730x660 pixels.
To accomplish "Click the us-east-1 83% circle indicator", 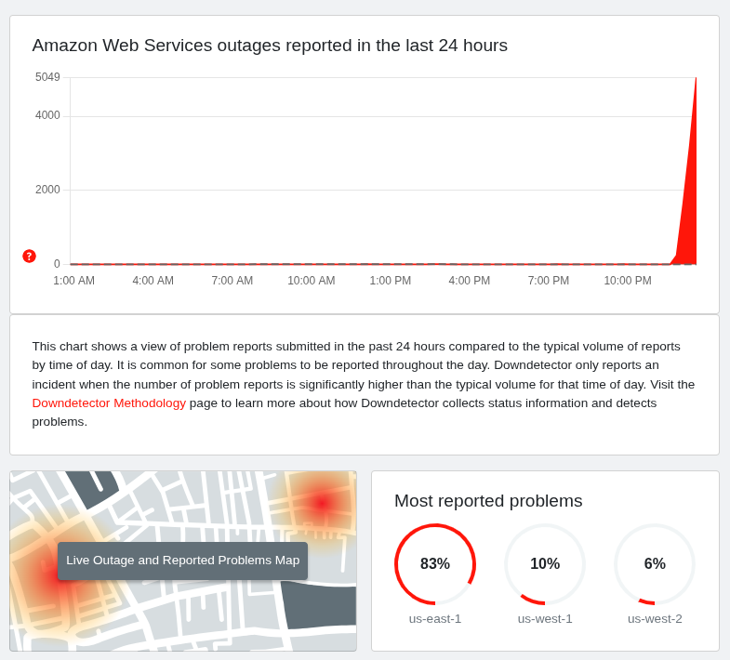I will [435, 564].
